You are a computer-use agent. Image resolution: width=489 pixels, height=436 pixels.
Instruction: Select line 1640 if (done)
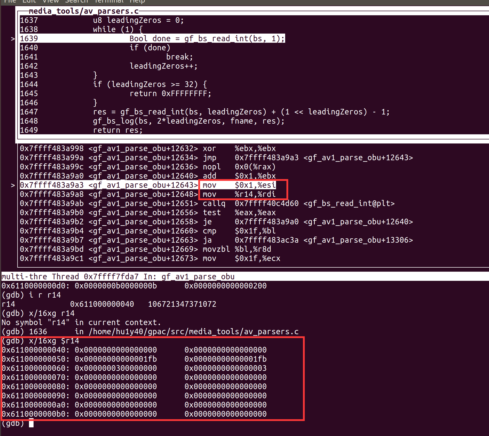(95, 48)
